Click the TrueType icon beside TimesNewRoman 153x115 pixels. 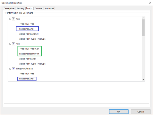[14, 69]
